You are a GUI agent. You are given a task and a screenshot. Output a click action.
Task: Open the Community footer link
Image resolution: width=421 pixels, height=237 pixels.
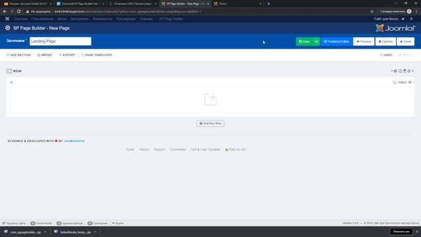[x=178, y=149]
